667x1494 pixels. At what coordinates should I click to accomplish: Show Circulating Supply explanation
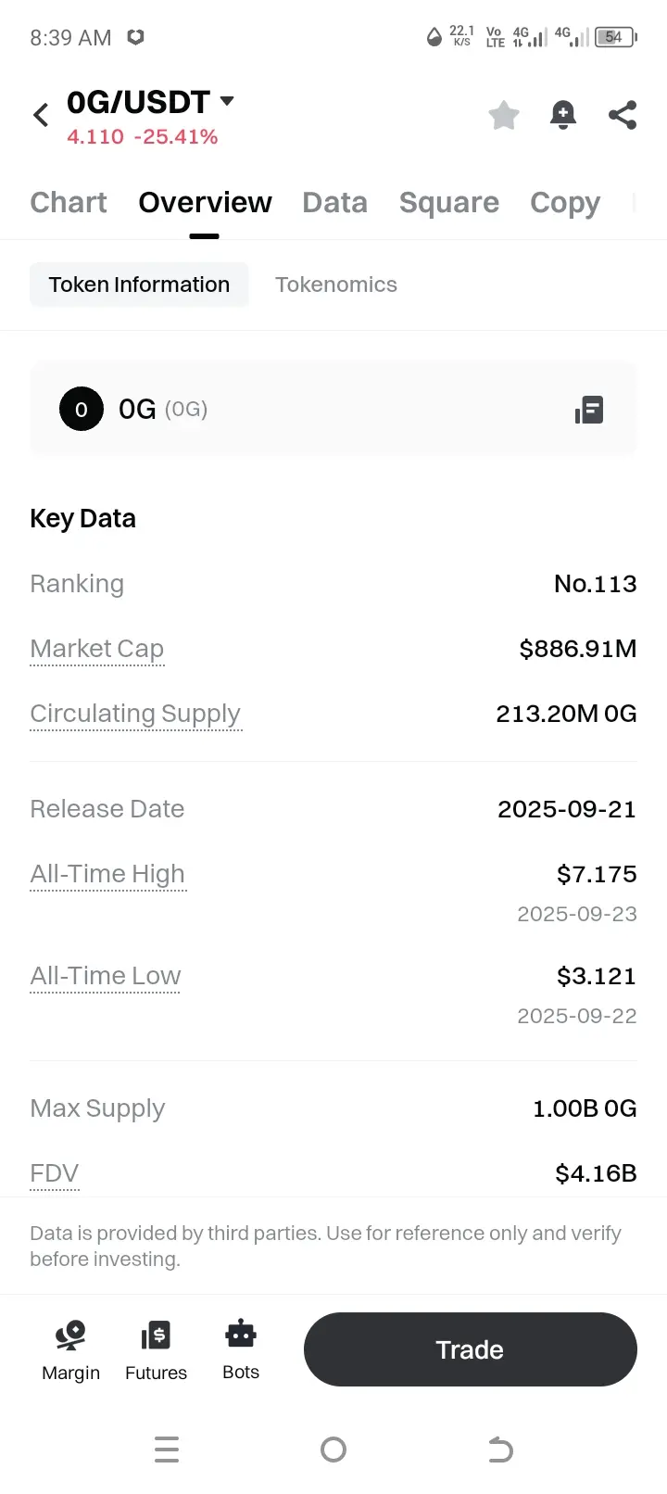point(135,714)
